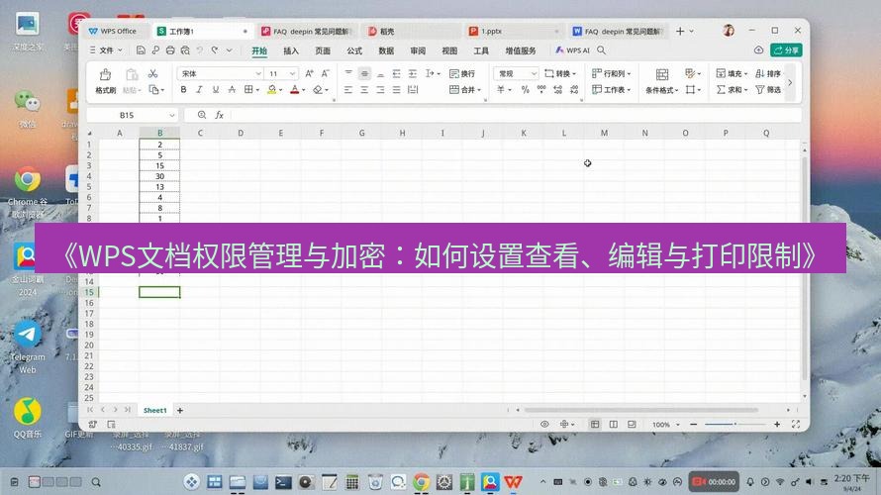
Task: Open the font name 宋体 dropdown
Action: click(258, 73)
